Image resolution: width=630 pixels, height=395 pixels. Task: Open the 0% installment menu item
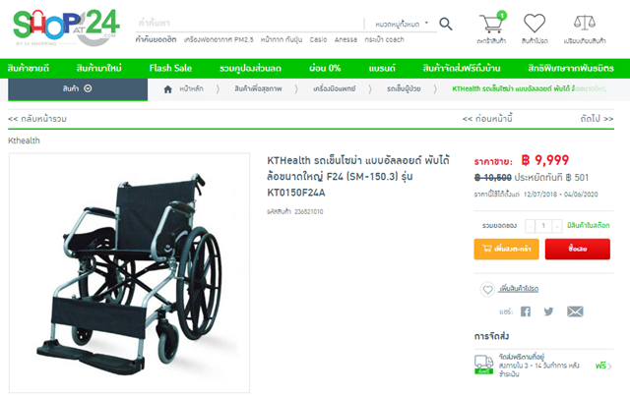point(325,68)
